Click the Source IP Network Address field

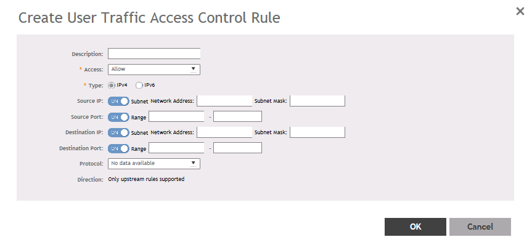(224, 101)
